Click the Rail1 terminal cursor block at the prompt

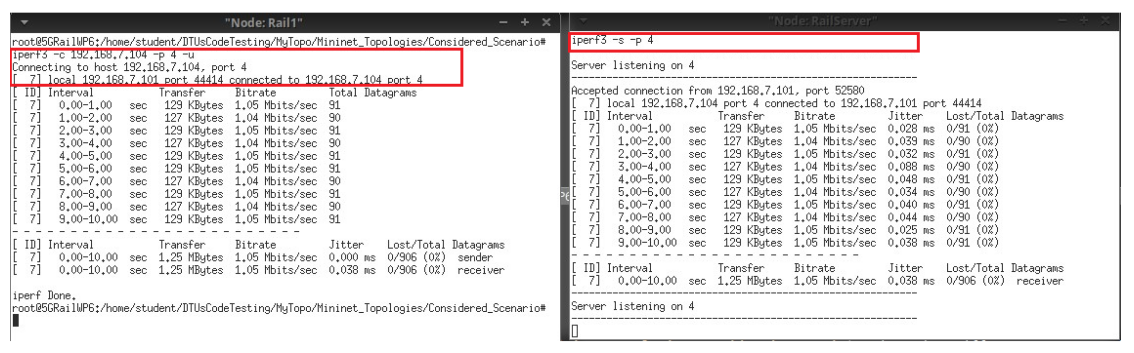tap(16, 321)
